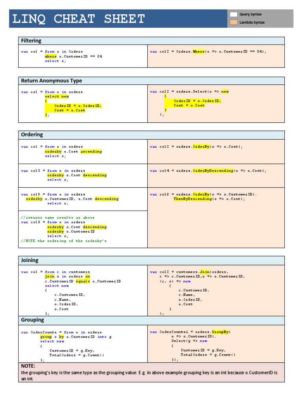
Task: Click the highlighted OrderByDescending method
Action: coord(213,171)
